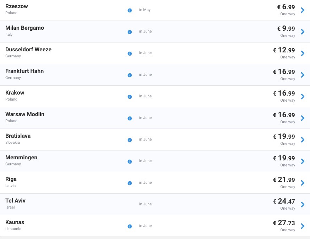Choose the Tel Aviv destination name
This screenshot has width=310, height=239.
pyautogui.click(x=15, y=200)
